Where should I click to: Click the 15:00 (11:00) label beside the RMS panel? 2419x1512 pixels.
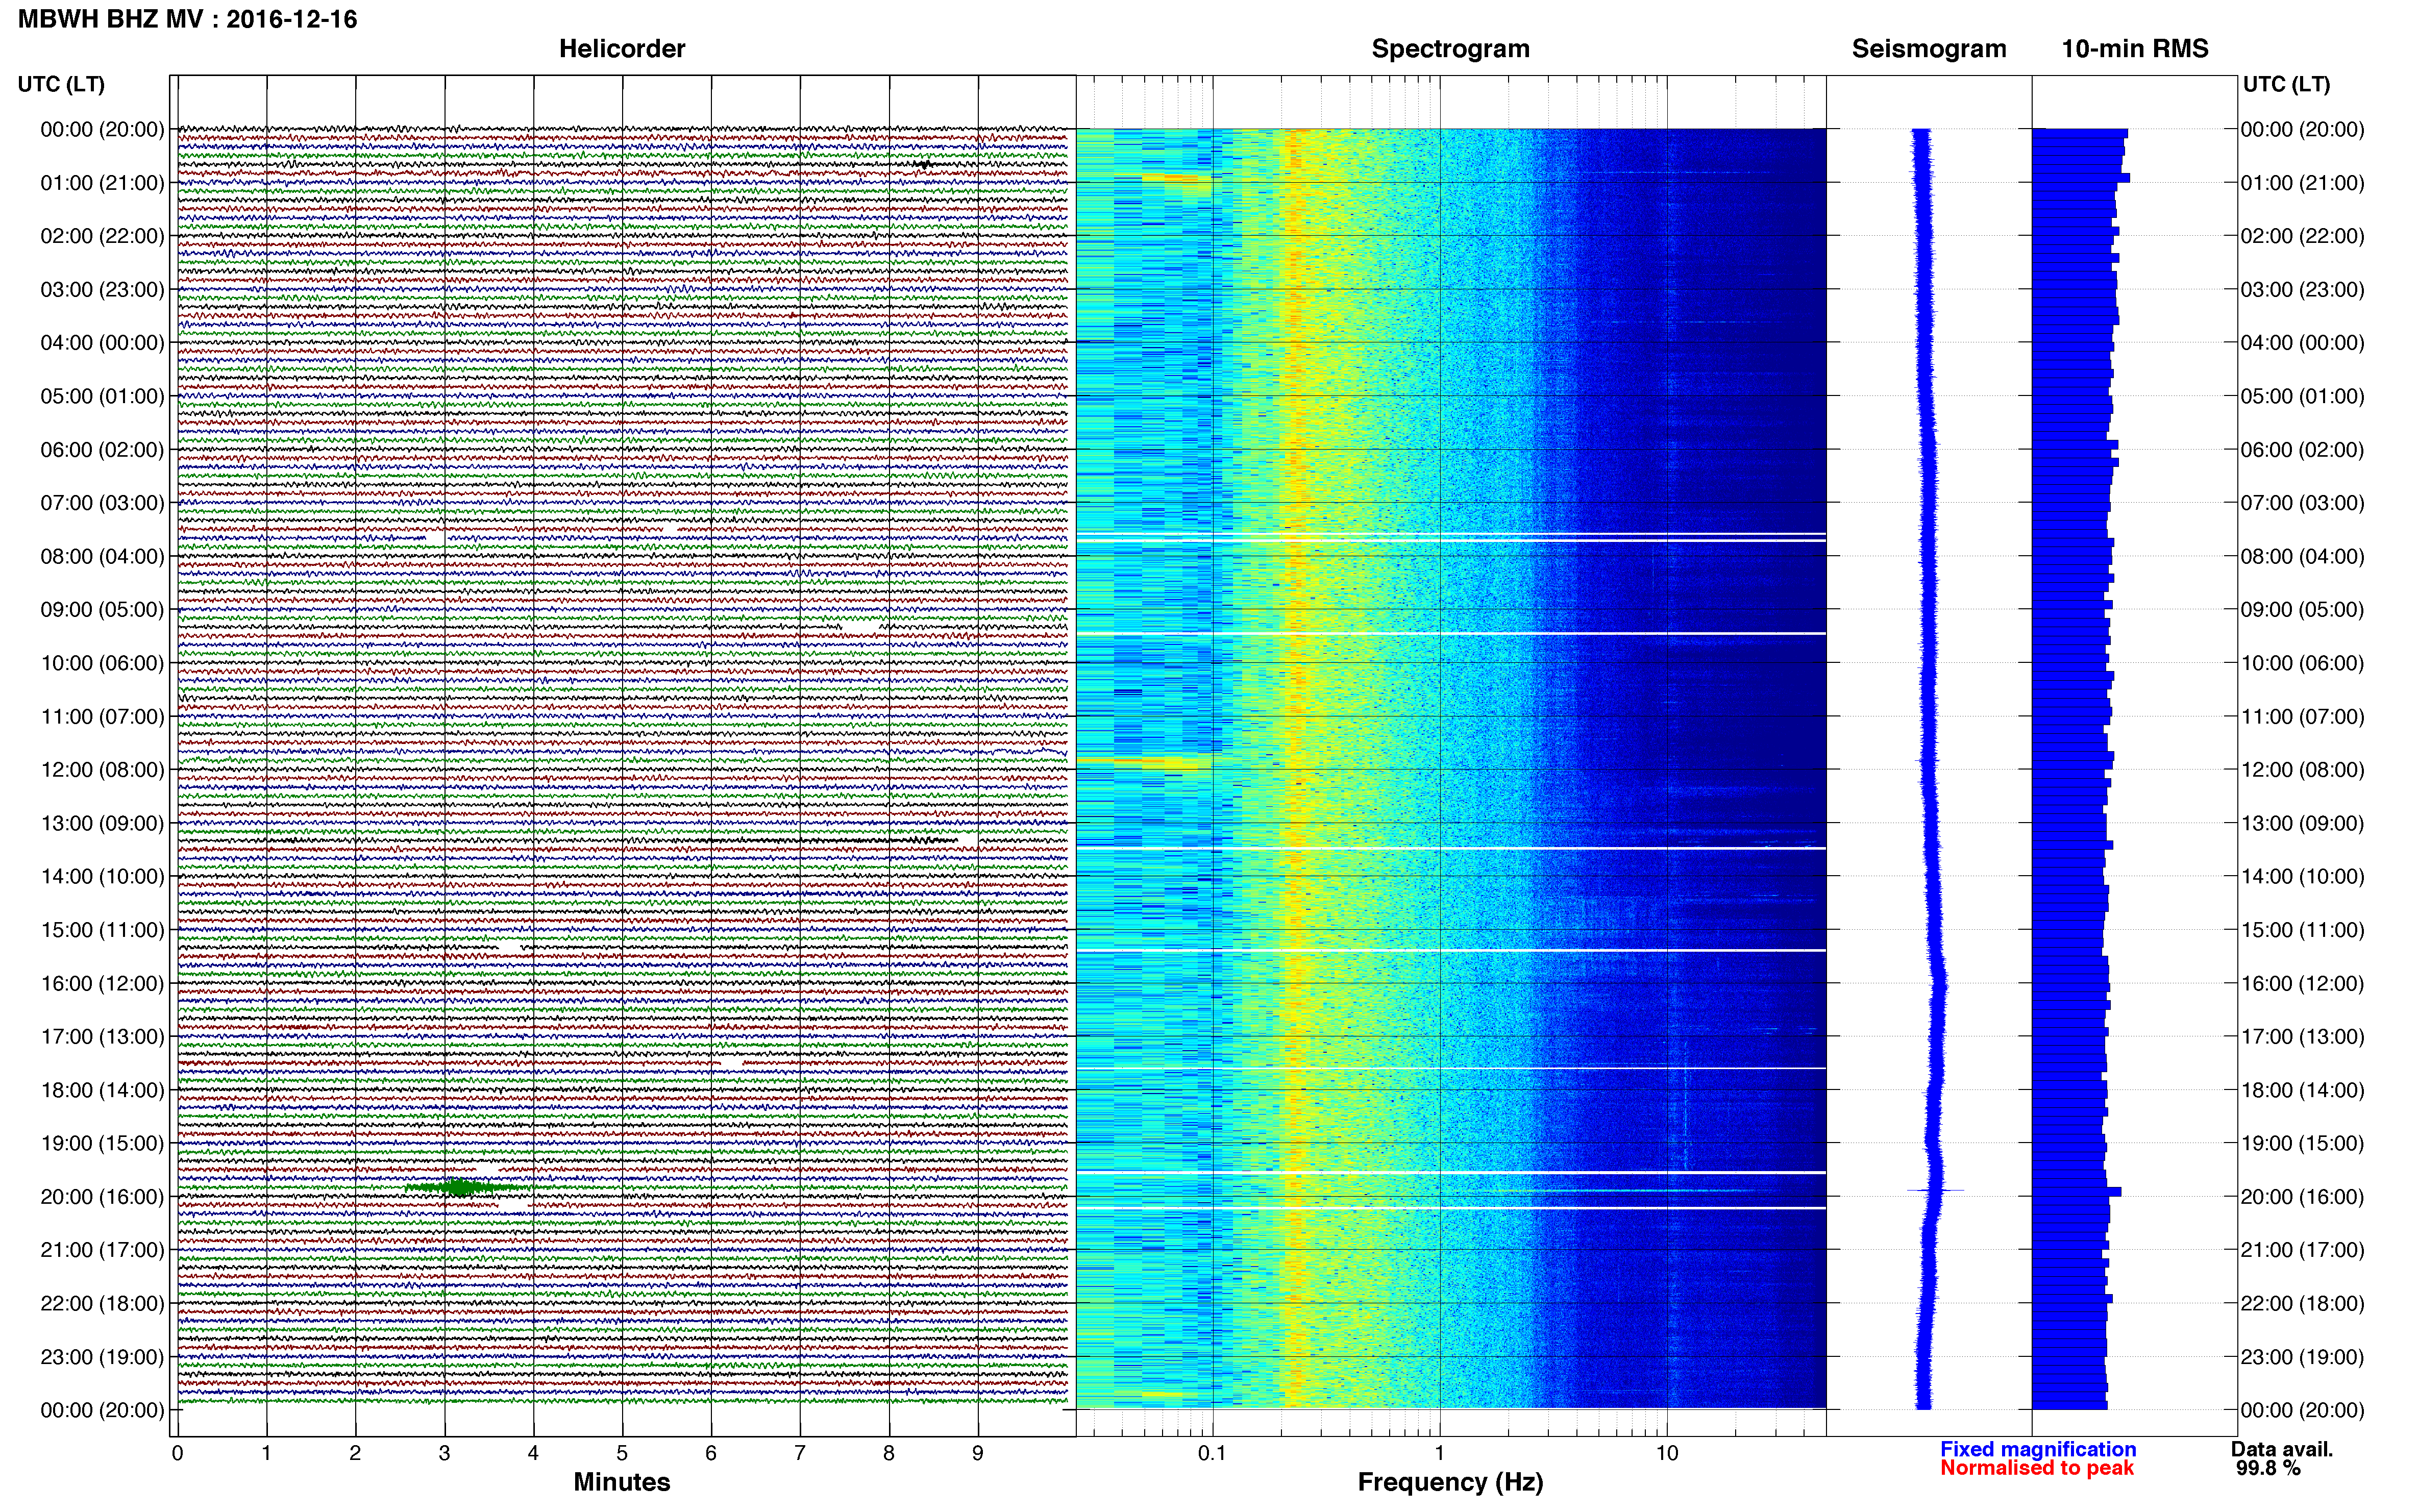click(x=2302, y=930)
